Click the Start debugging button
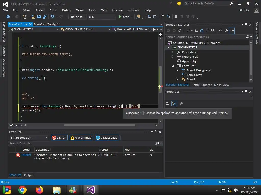 click(124, 17)
